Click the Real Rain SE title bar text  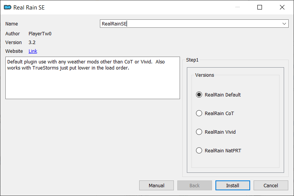[29, 8]
